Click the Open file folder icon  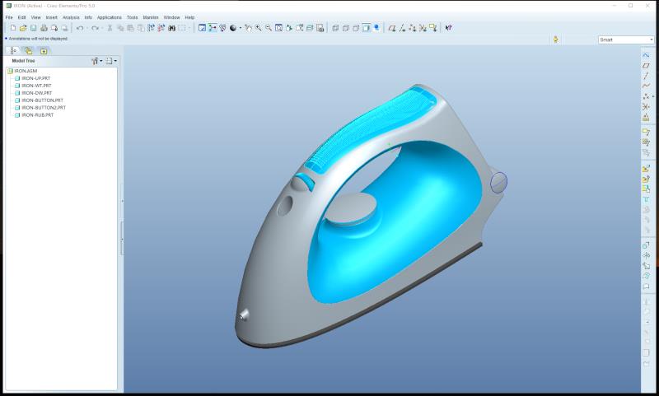[x=23, y=28]
